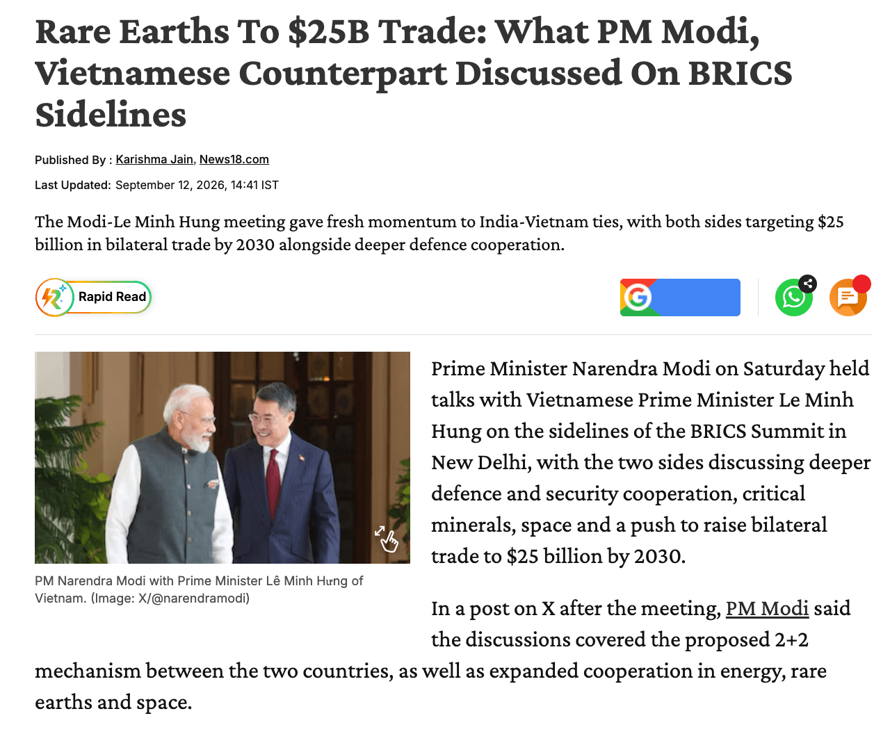Click the first paragraph starting Prime Minister Narendra
This screenshot has width=890, height=734.
pyautogui.click(x=651, y=462)
